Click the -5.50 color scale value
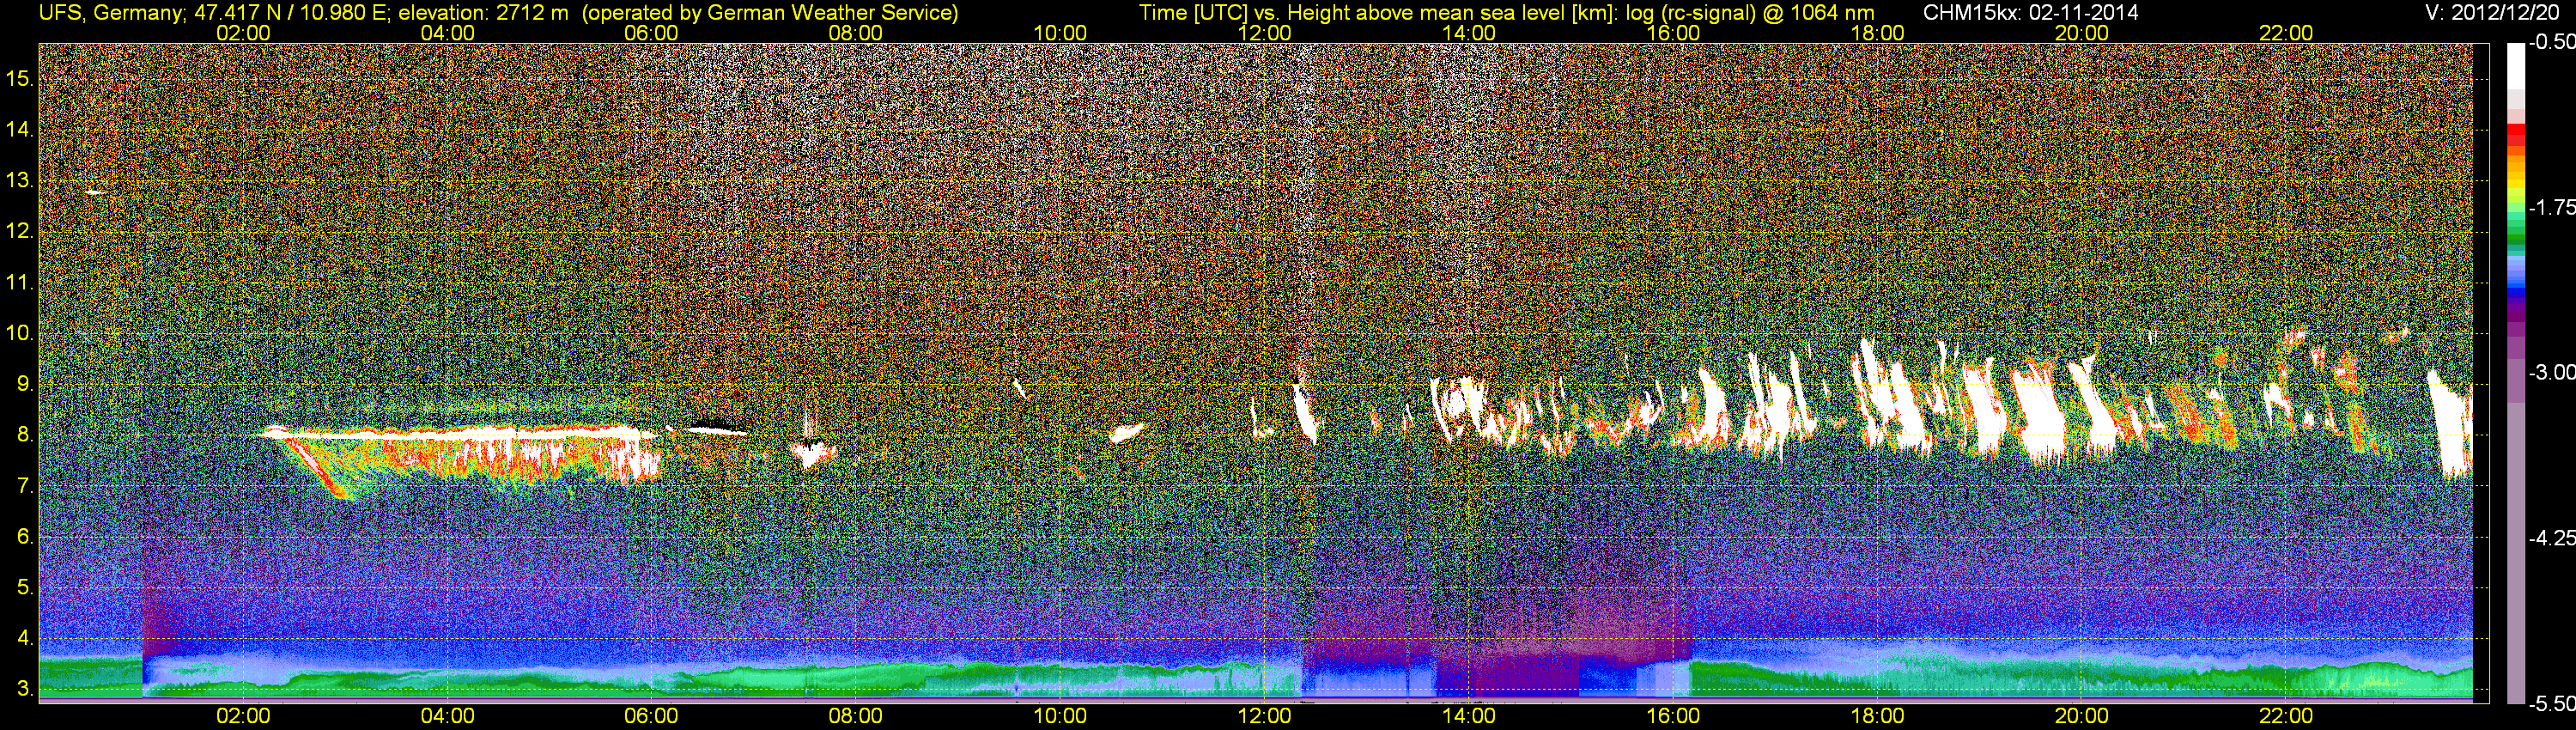The height and width of the screenshot is (730, 2576). 2550,704
